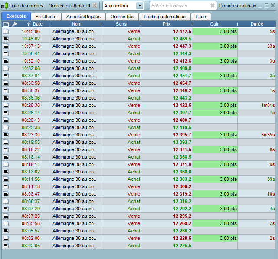Click the cancel pending orders X icon
Viewport: 278px width, 259px height.
[x=94, y=6]
